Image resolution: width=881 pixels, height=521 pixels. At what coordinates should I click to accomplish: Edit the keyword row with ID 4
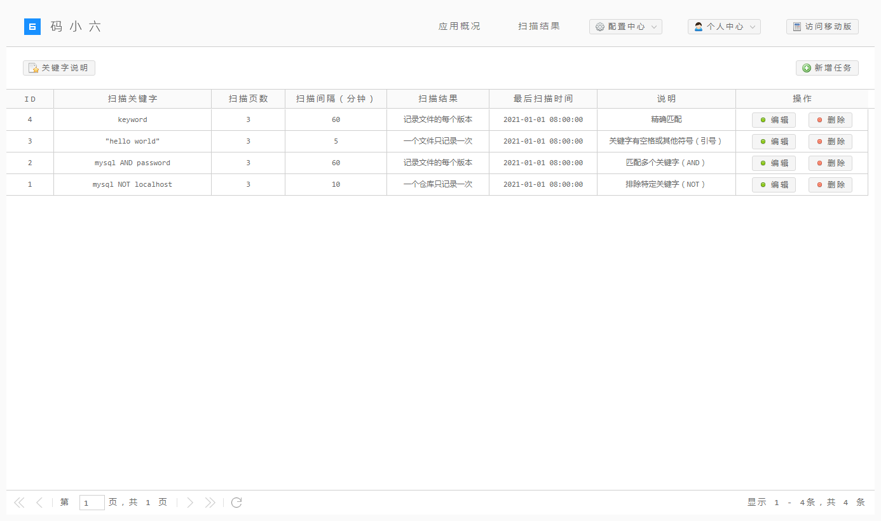(774, 120)
